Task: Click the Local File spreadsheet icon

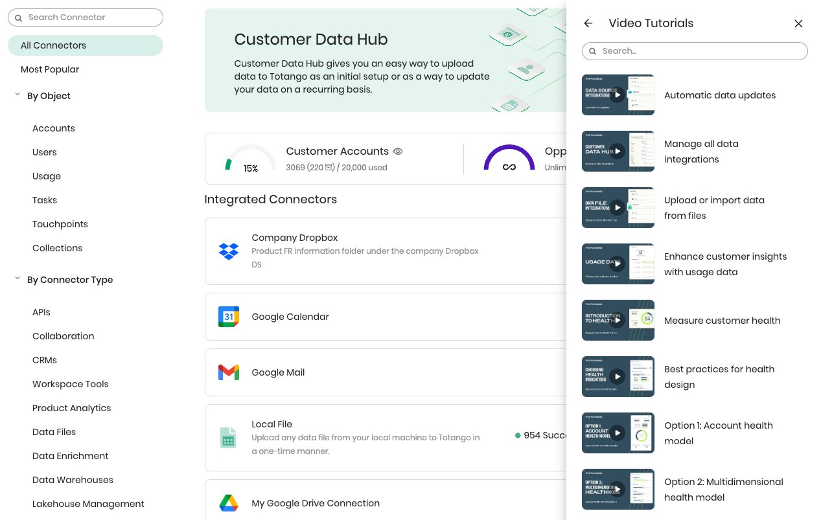Action: (228, 438)
